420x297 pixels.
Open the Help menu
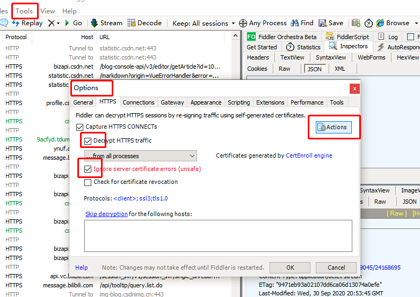pyautogui.click(x=69, y=11)
